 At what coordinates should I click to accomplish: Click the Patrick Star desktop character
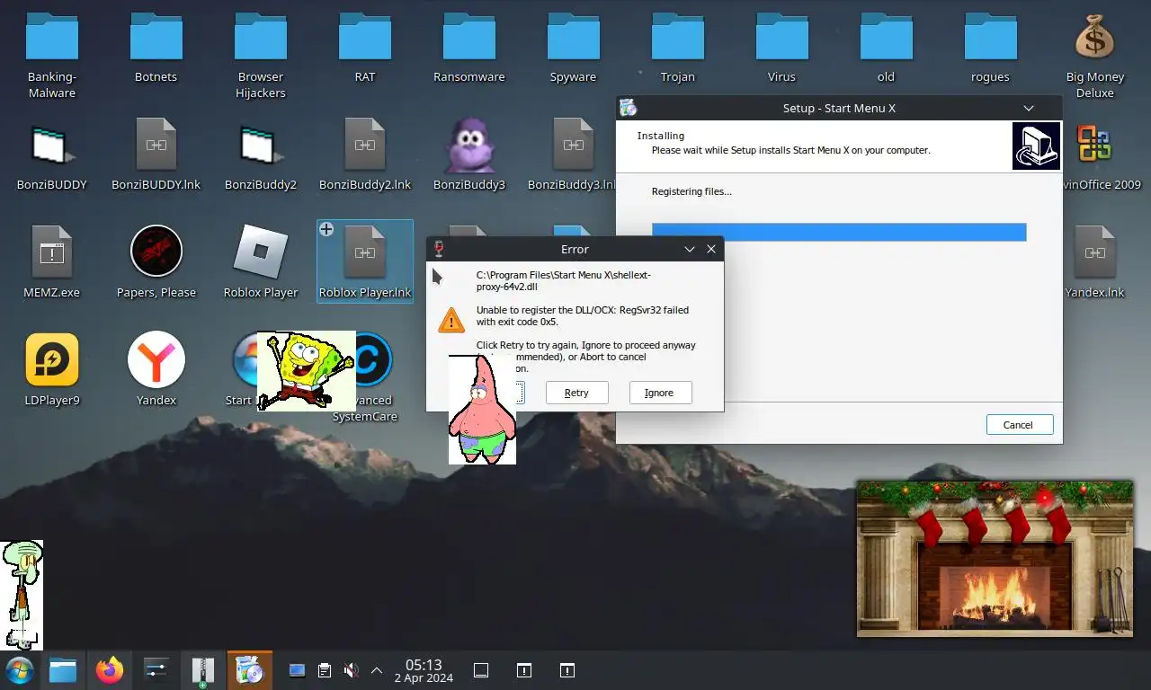tap(482, 409)
